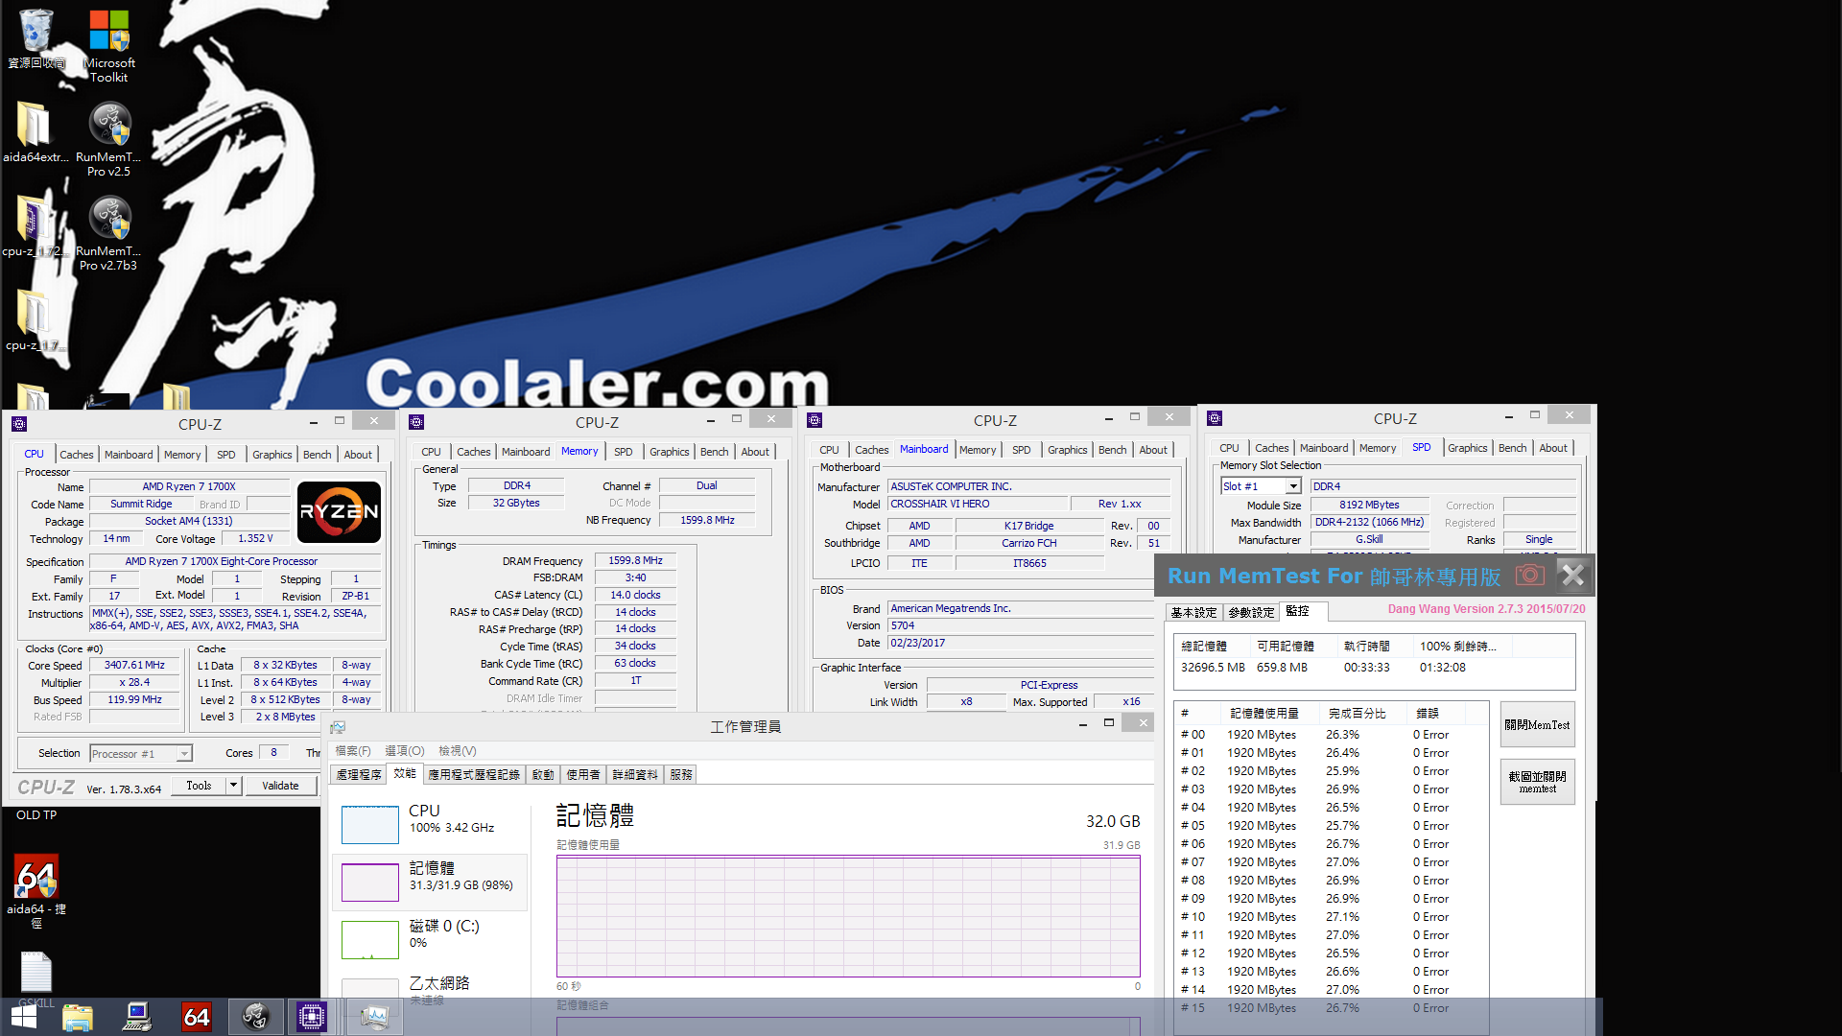This screenshot has width=1842, height=1036.
Task: Switch to 詳細資料 tab in Task Manager
Action: (635, 775)
